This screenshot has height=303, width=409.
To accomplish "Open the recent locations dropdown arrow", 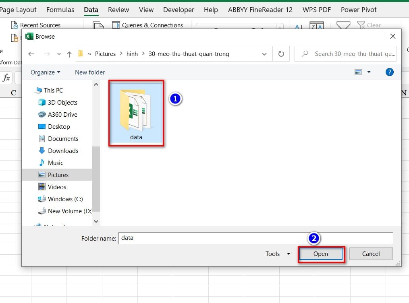I will [x=59, y=54].
